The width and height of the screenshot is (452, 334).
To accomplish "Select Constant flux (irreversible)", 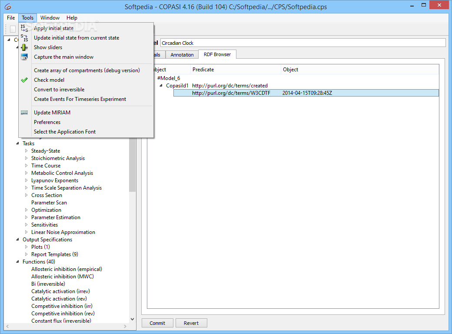I will tap(61, 321).
